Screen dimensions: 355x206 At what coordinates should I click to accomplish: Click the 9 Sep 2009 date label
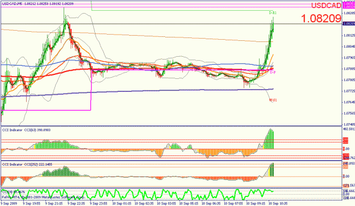tap(9, 204)
